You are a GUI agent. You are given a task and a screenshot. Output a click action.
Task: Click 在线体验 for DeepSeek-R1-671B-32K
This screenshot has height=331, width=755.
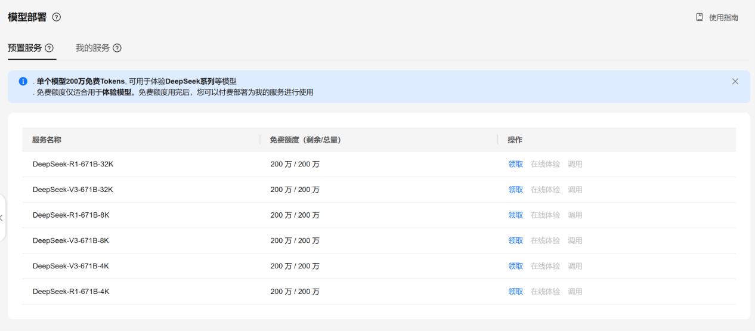click(x=545, y=164)
